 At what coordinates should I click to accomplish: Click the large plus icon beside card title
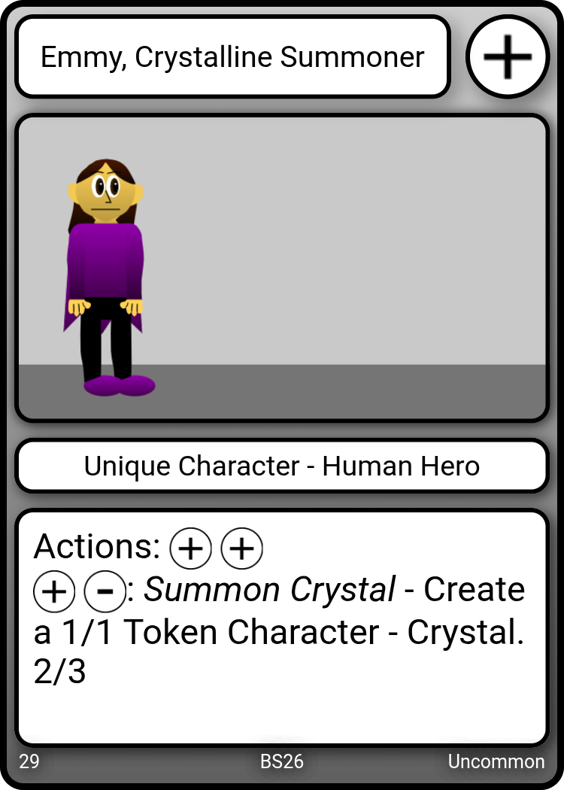508,57
